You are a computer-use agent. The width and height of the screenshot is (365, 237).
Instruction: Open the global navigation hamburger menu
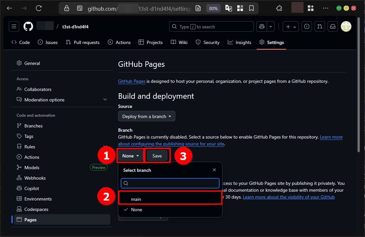tap(14, 26)
